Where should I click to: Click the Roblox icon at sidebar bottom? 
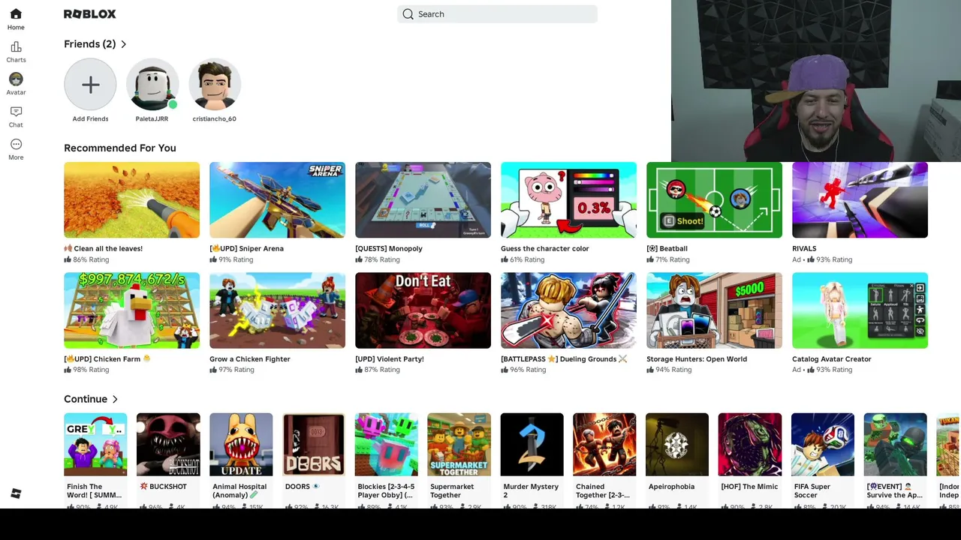(16, 493)
